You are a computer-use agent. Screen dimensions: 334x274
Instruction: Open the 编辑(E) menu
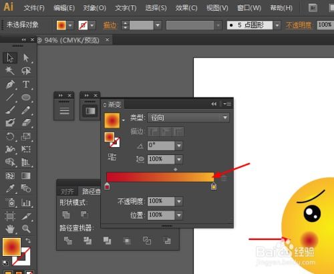pyautogui.click(x=64, y=8)
